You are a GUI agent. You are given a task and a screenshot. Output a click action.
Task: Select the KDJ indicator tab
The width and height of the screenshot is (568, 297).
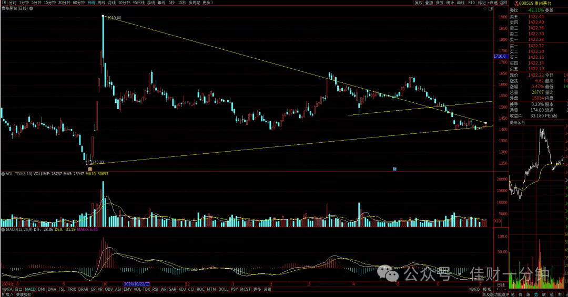point(182,290)
